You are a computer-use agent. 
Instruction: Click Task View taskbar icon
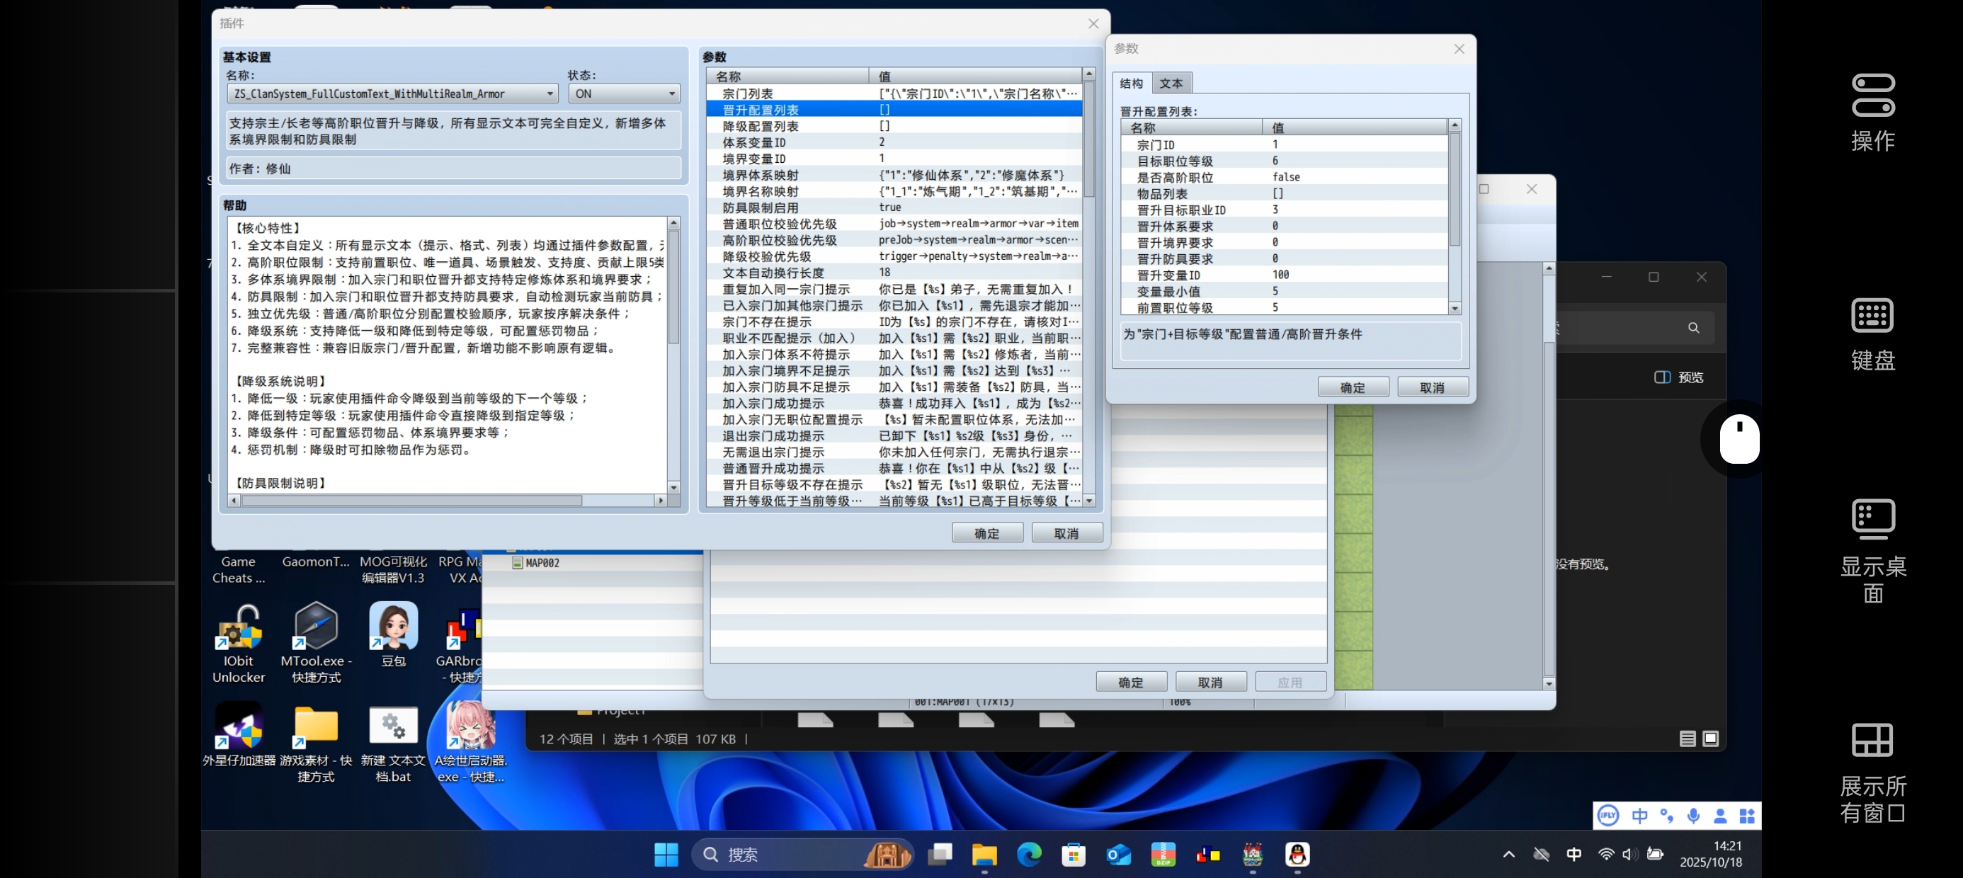(x=940, y=855)
